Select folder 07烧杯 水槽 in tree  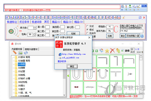[24, 79]
